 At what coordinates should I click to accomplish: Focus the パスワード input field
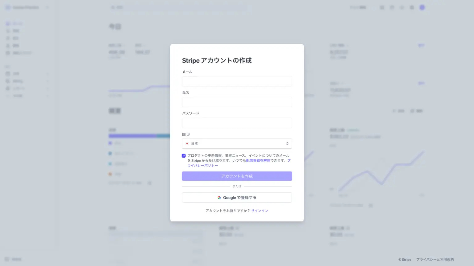(x=237, y=123)
